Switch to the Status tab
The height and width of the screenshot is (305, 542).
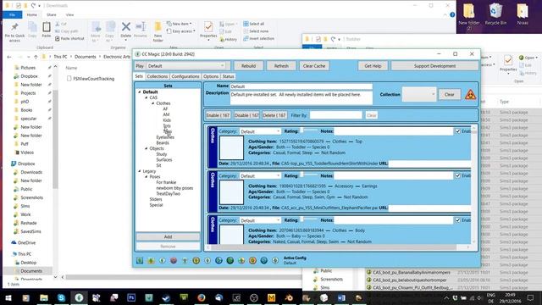coord(228,76)
